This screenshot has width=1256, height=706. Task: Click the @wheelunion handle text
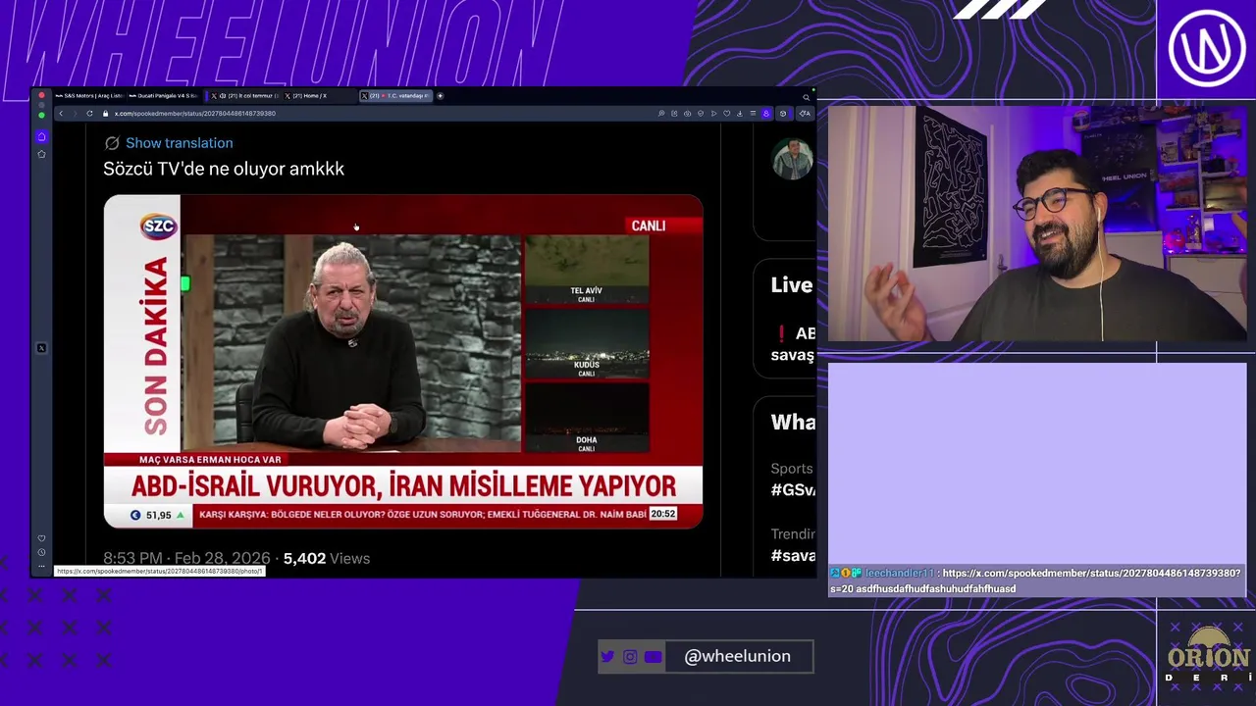coord(737,656)
